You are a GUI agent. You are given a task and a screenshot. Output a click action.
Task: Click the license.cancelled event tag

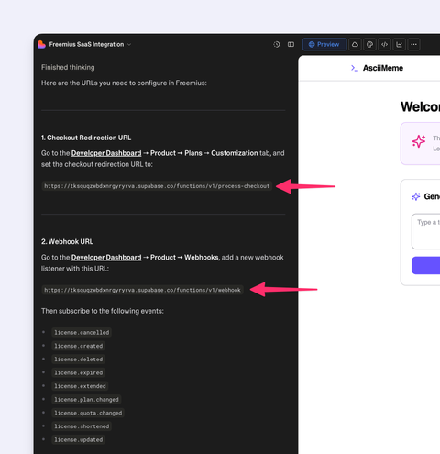click(82, 332)
